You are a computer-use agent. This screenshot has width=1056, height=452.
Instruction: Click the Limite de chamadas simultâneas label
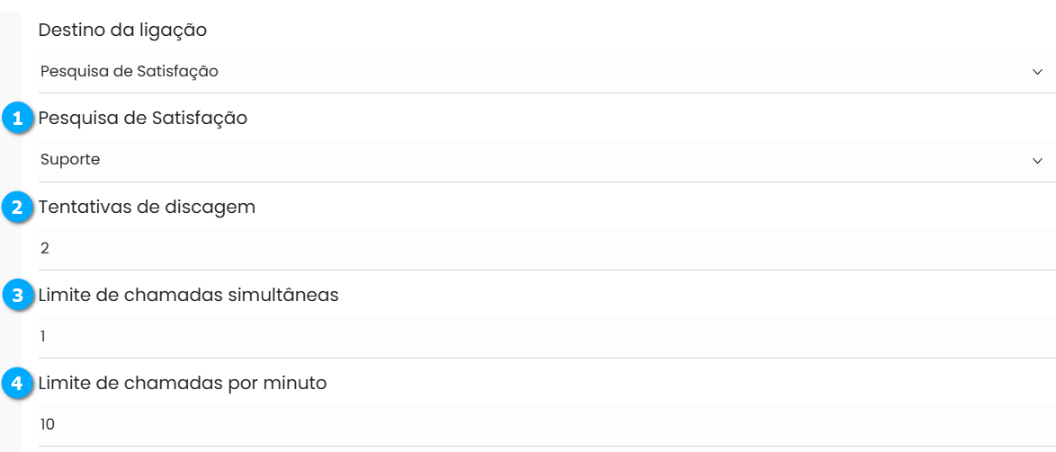tap(188, 295)
